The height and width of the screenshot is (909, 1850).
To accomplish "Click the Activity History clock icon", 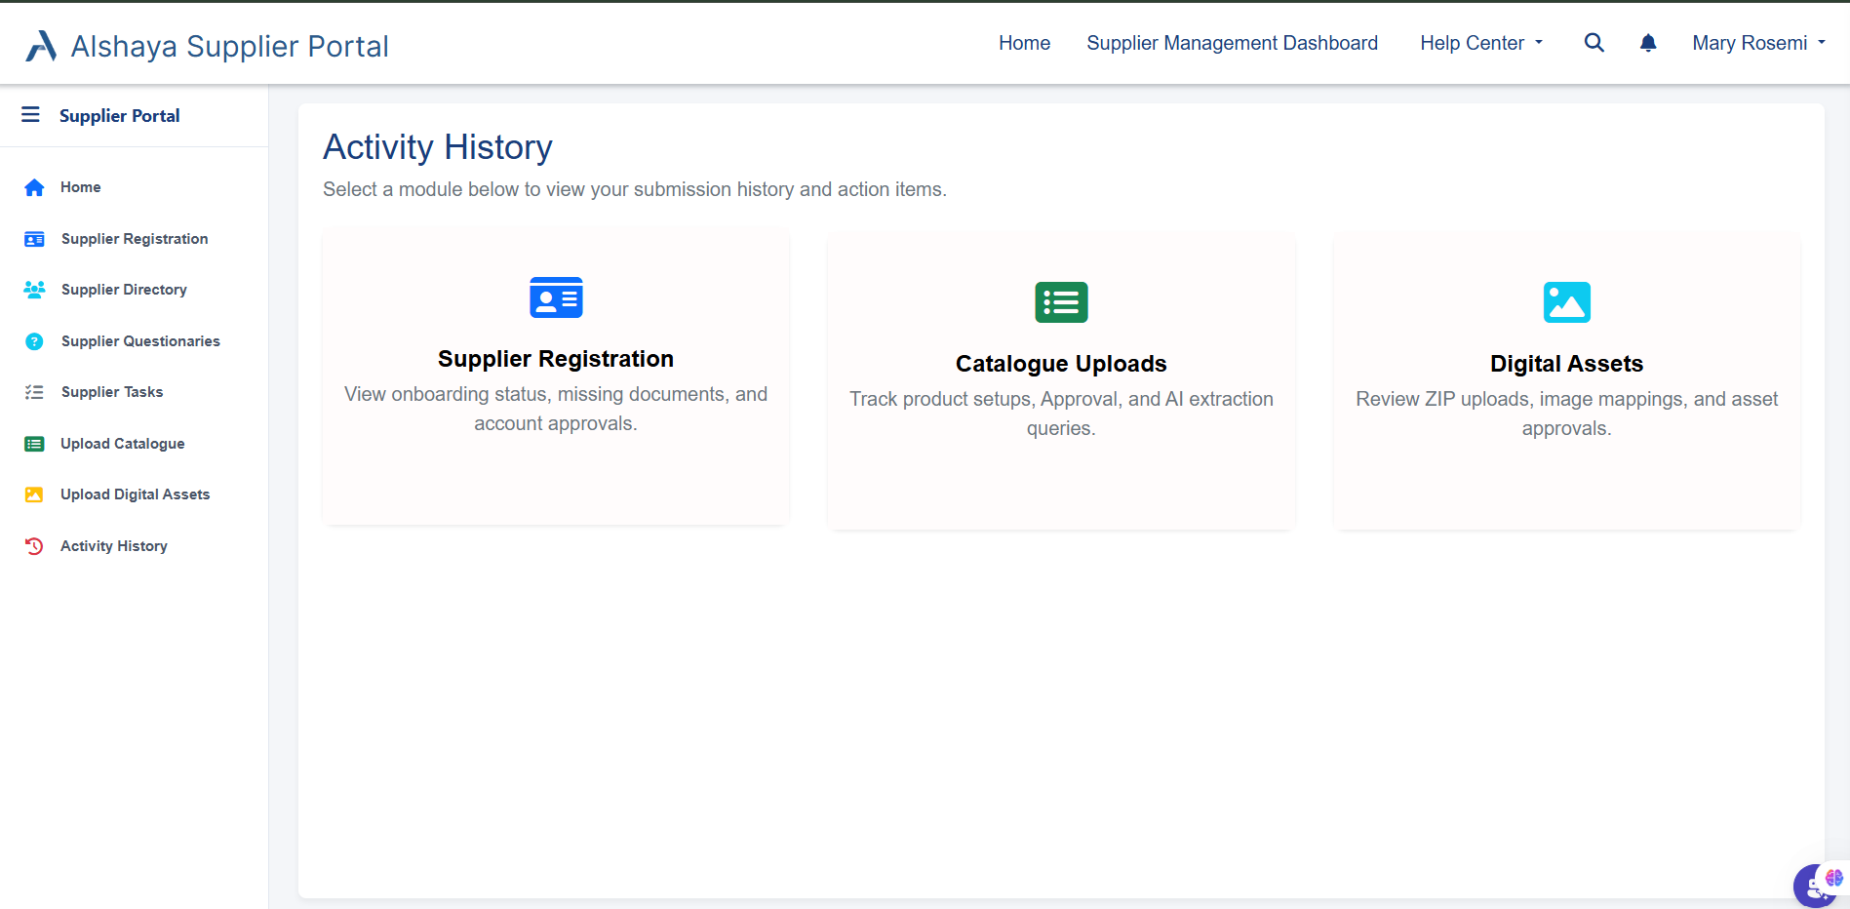I will pyautogui.click(x=34, y=546).
